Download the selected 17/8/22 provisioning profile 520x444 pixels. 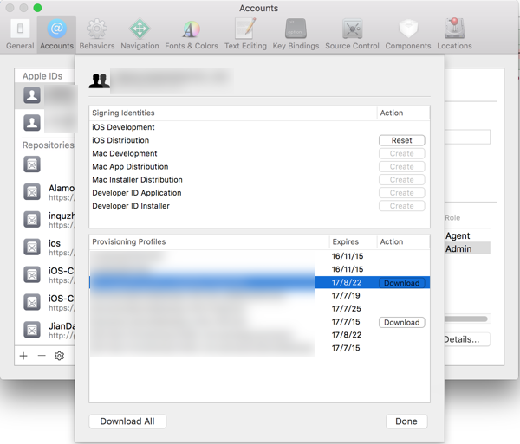(401, 283)
